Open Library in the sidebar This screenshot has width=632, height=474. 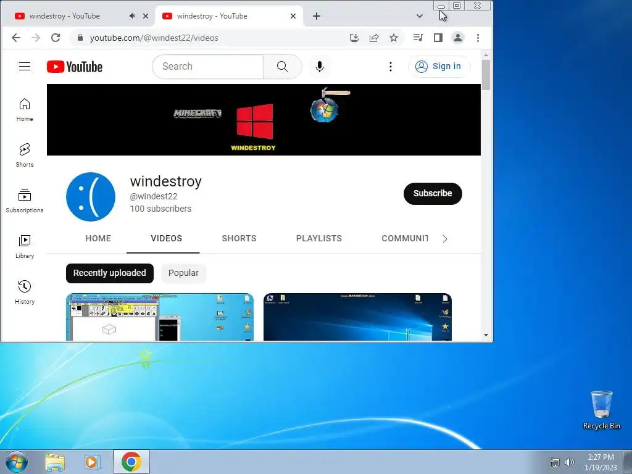point(25,246)
